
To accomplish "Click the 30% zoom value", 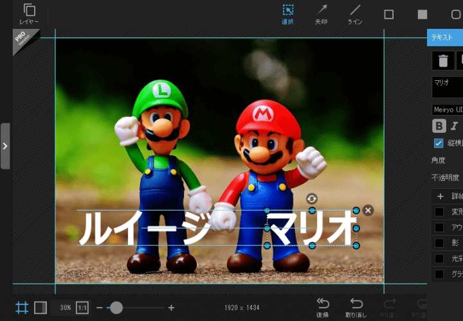I will [66, 308].
